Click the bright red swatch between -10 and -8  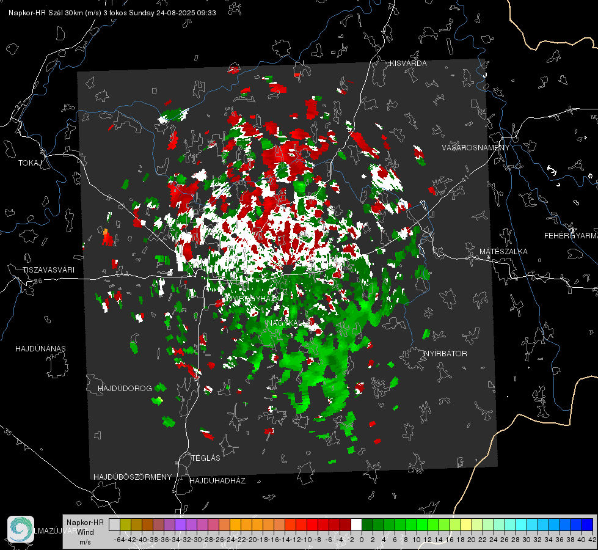312,524
